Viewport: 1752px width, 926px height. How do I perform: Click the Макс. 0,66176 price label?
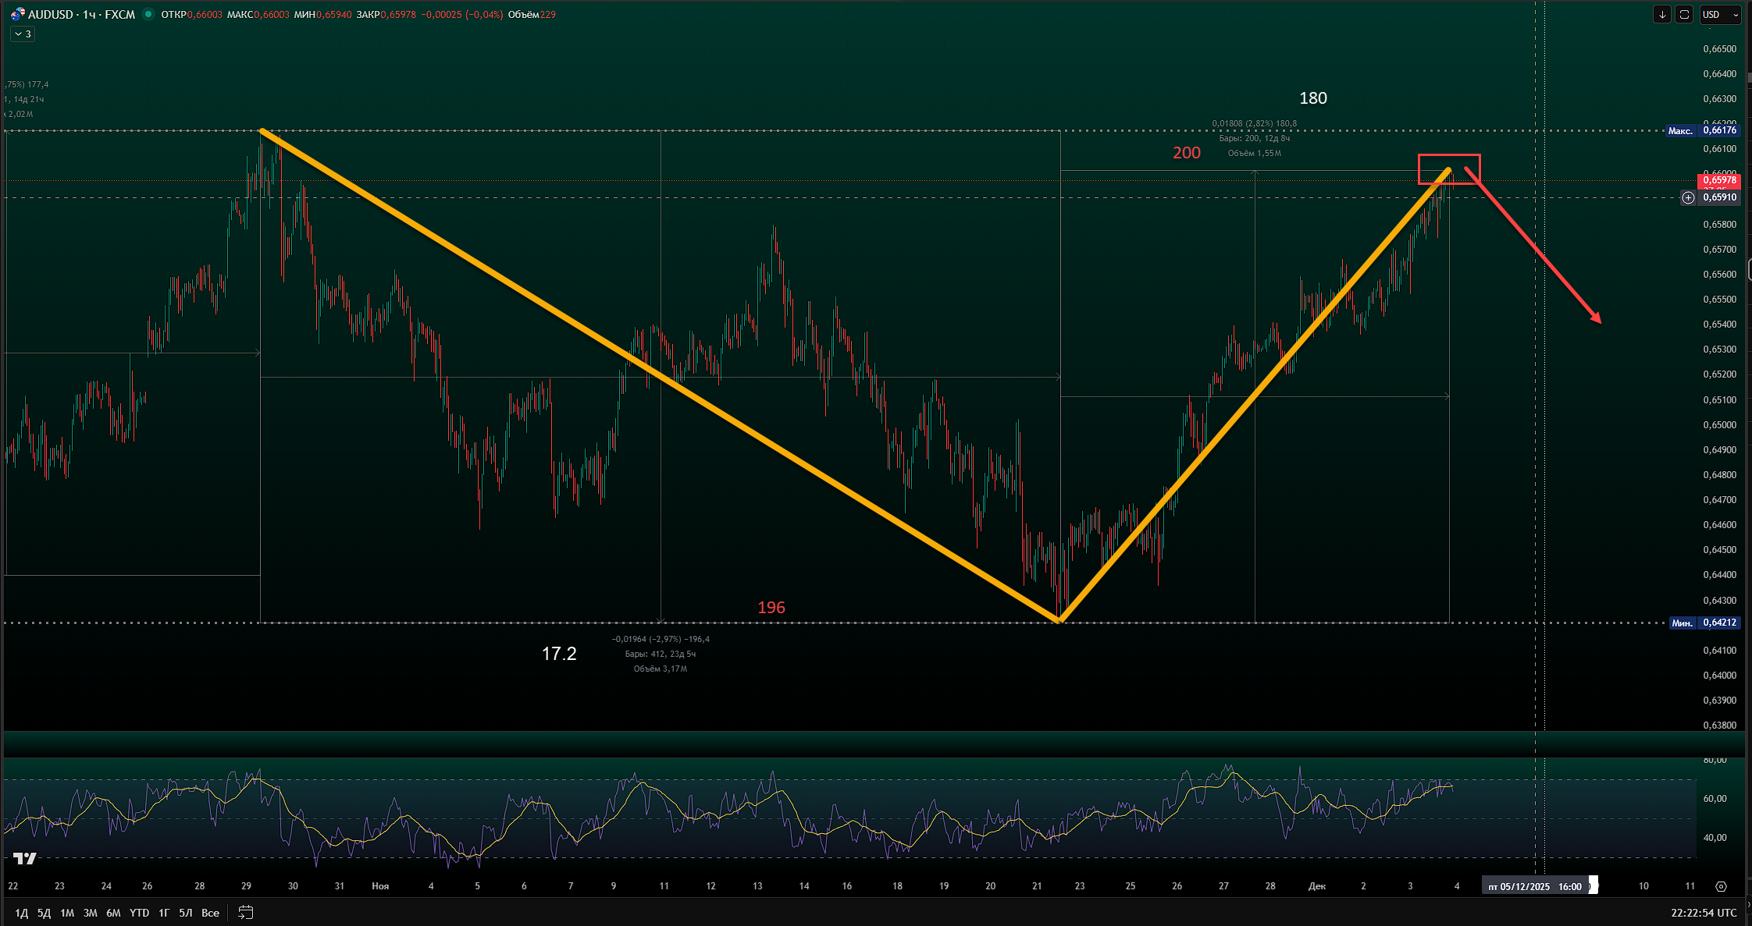pyautogui.click(x=1702, y=130)
